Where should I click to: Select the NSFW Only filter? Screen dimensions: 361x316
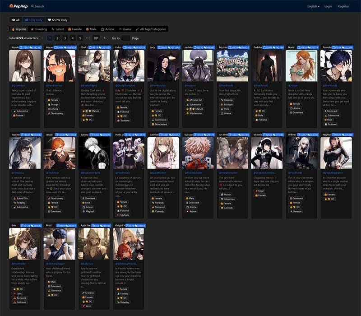tap(57, 20)
